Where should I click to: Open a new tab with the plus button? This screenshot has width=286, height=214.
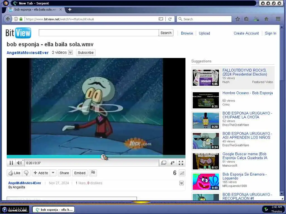coord(70,9)
